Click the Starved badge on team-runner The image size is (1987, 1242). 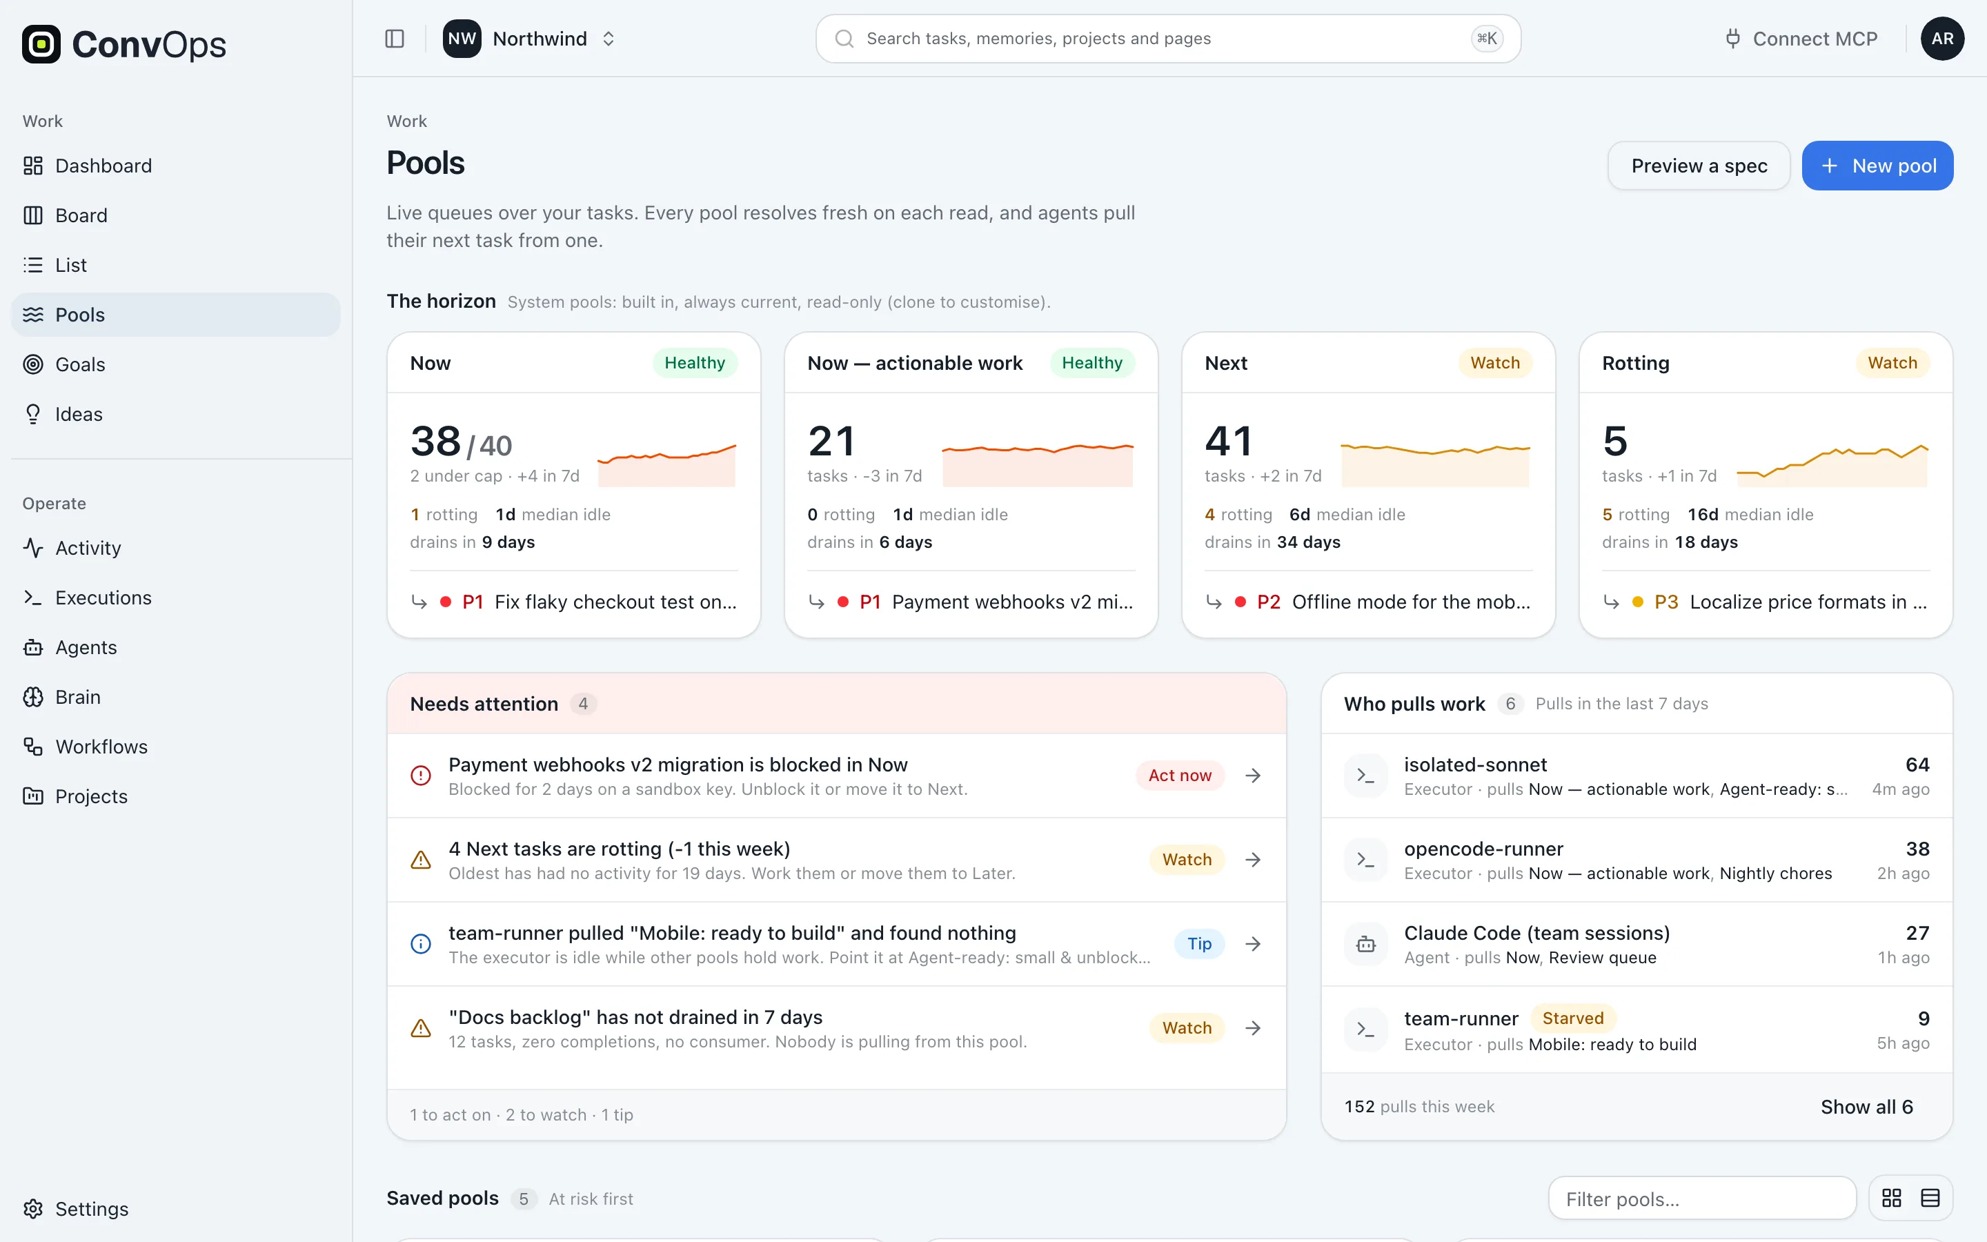pos(1572,1018)
